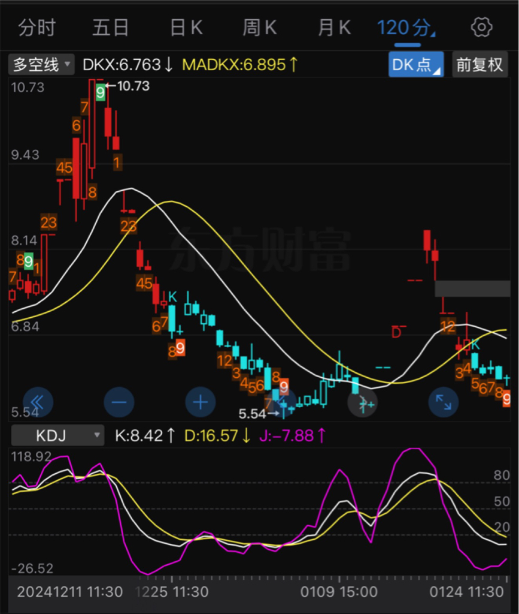Tap the right arrow navigation button
The height and width of the screenshot is (614, 519).
[363, 402]
